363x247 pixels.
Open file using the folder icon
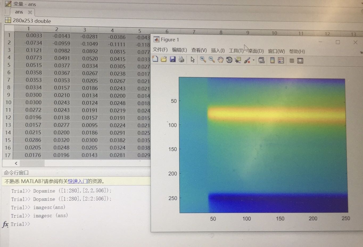coord(164,59)
